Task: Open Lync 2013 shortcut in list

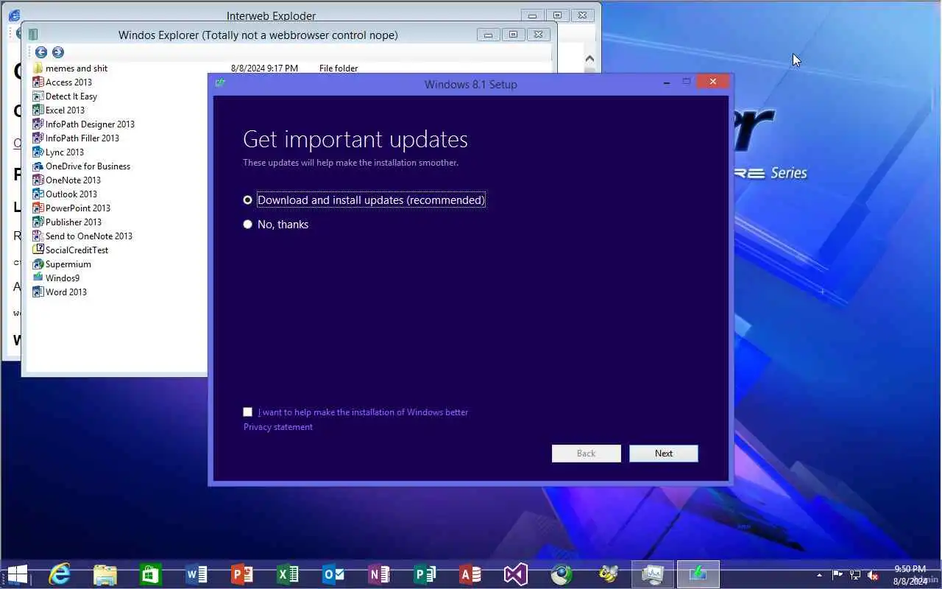Action: pyautogui.click(x=58, y=152)
